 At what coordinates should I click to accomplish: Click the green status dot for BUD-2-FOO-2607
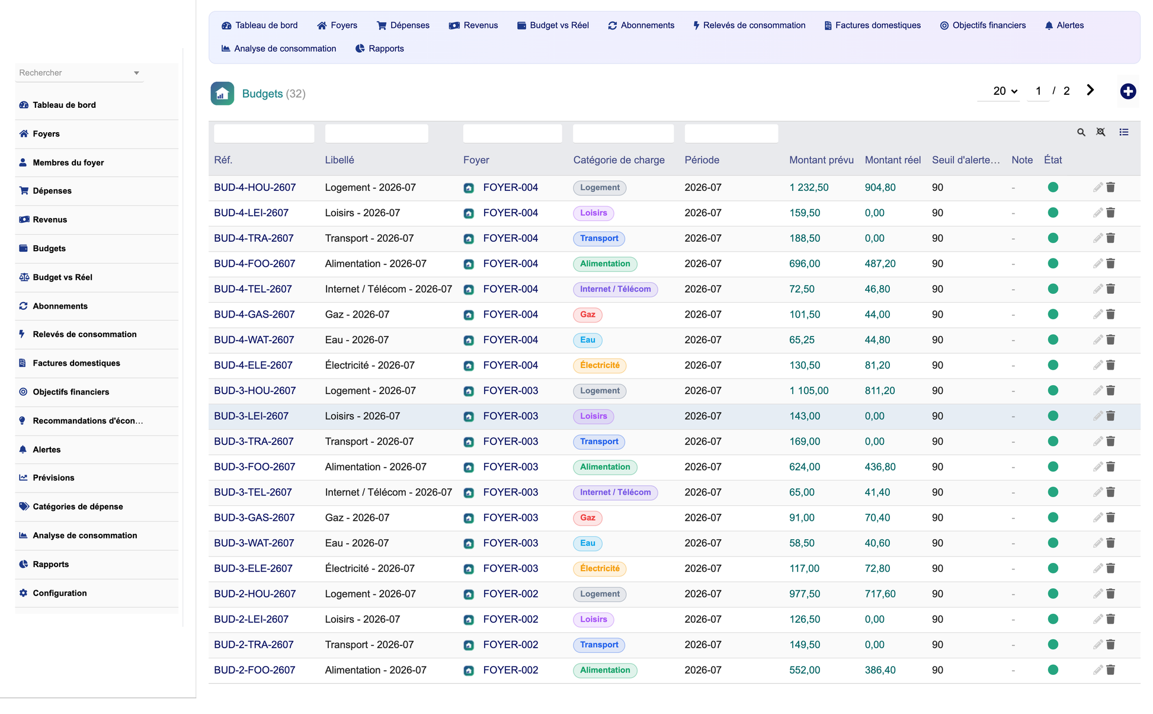click(x=1053, y=670)
